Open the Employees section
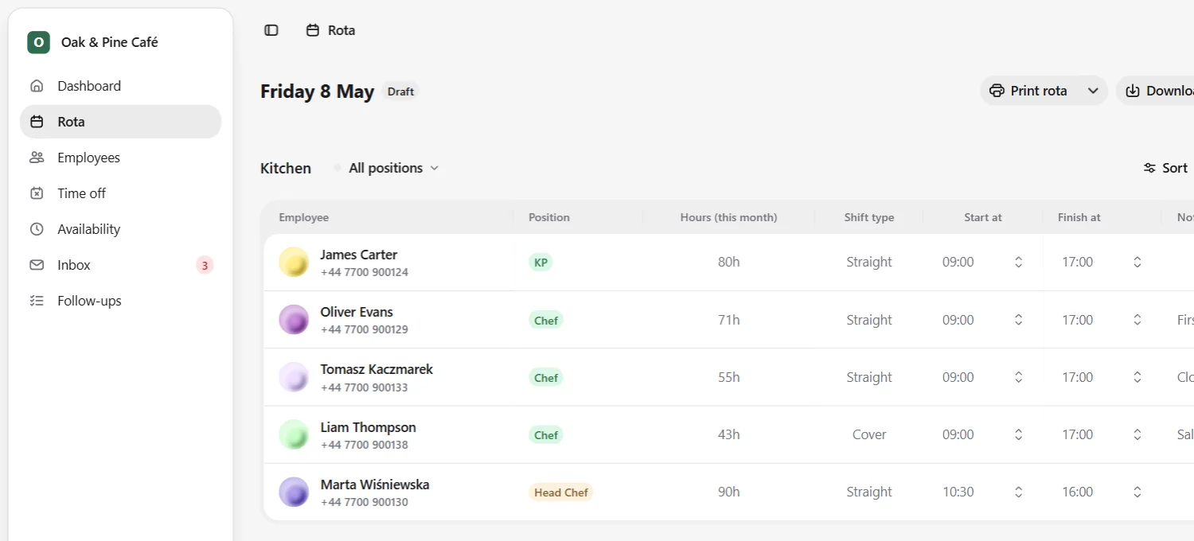 tap(120, 158)
